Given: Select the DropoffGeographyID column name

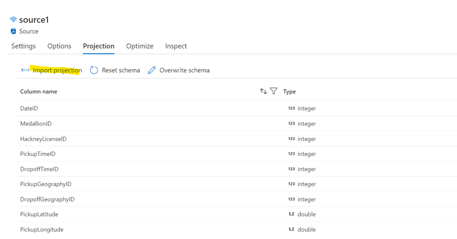Looking at the screenshot, I should pyautogui.click(x=47, y=199).
